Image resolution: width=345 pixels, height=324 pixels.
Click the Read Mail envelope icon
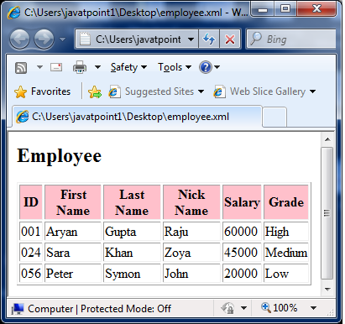coord(56,67)
